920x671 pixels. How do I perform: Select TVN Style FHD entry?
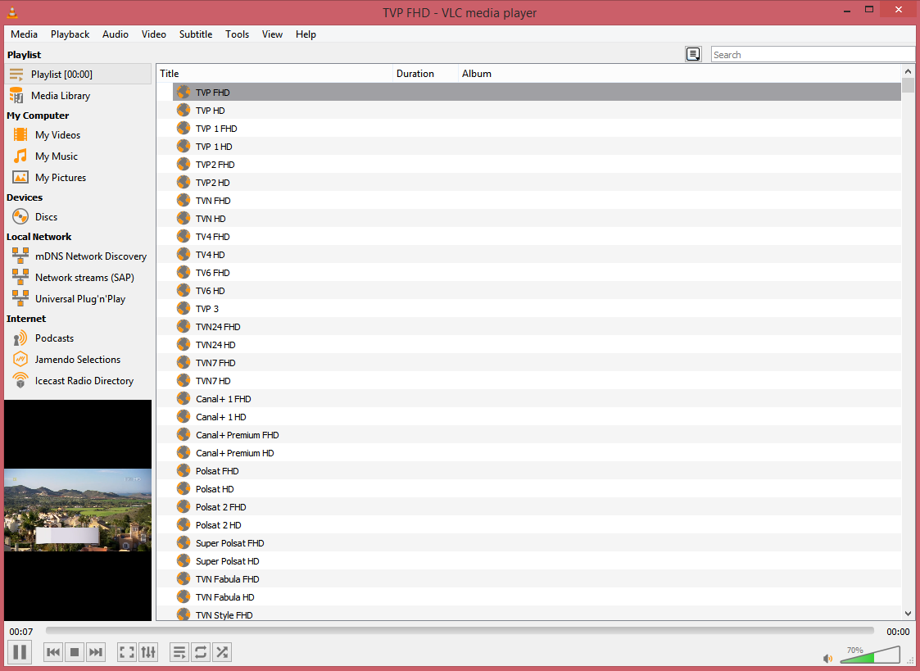point(537,614)
